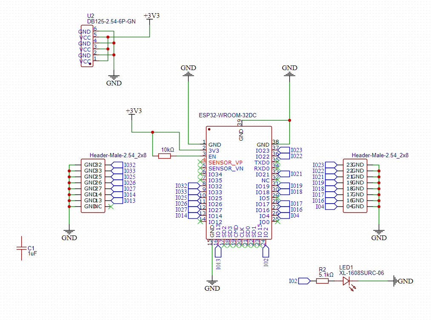Click the XL-1608SURC-06 LED part name
Viewport: 431px width, 320px height.
pyautogui.click(x=361, y=273)
